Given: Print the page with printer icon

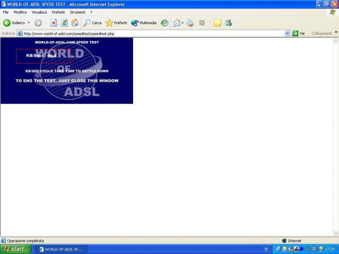Looking at the screenshot, I should click(190, 23).
